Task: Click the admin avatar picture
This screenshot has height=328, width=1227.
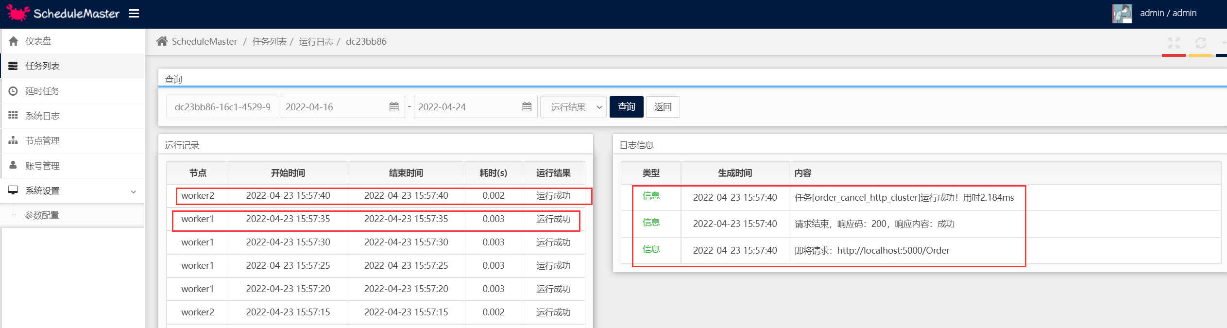Action: (1122, 14)
